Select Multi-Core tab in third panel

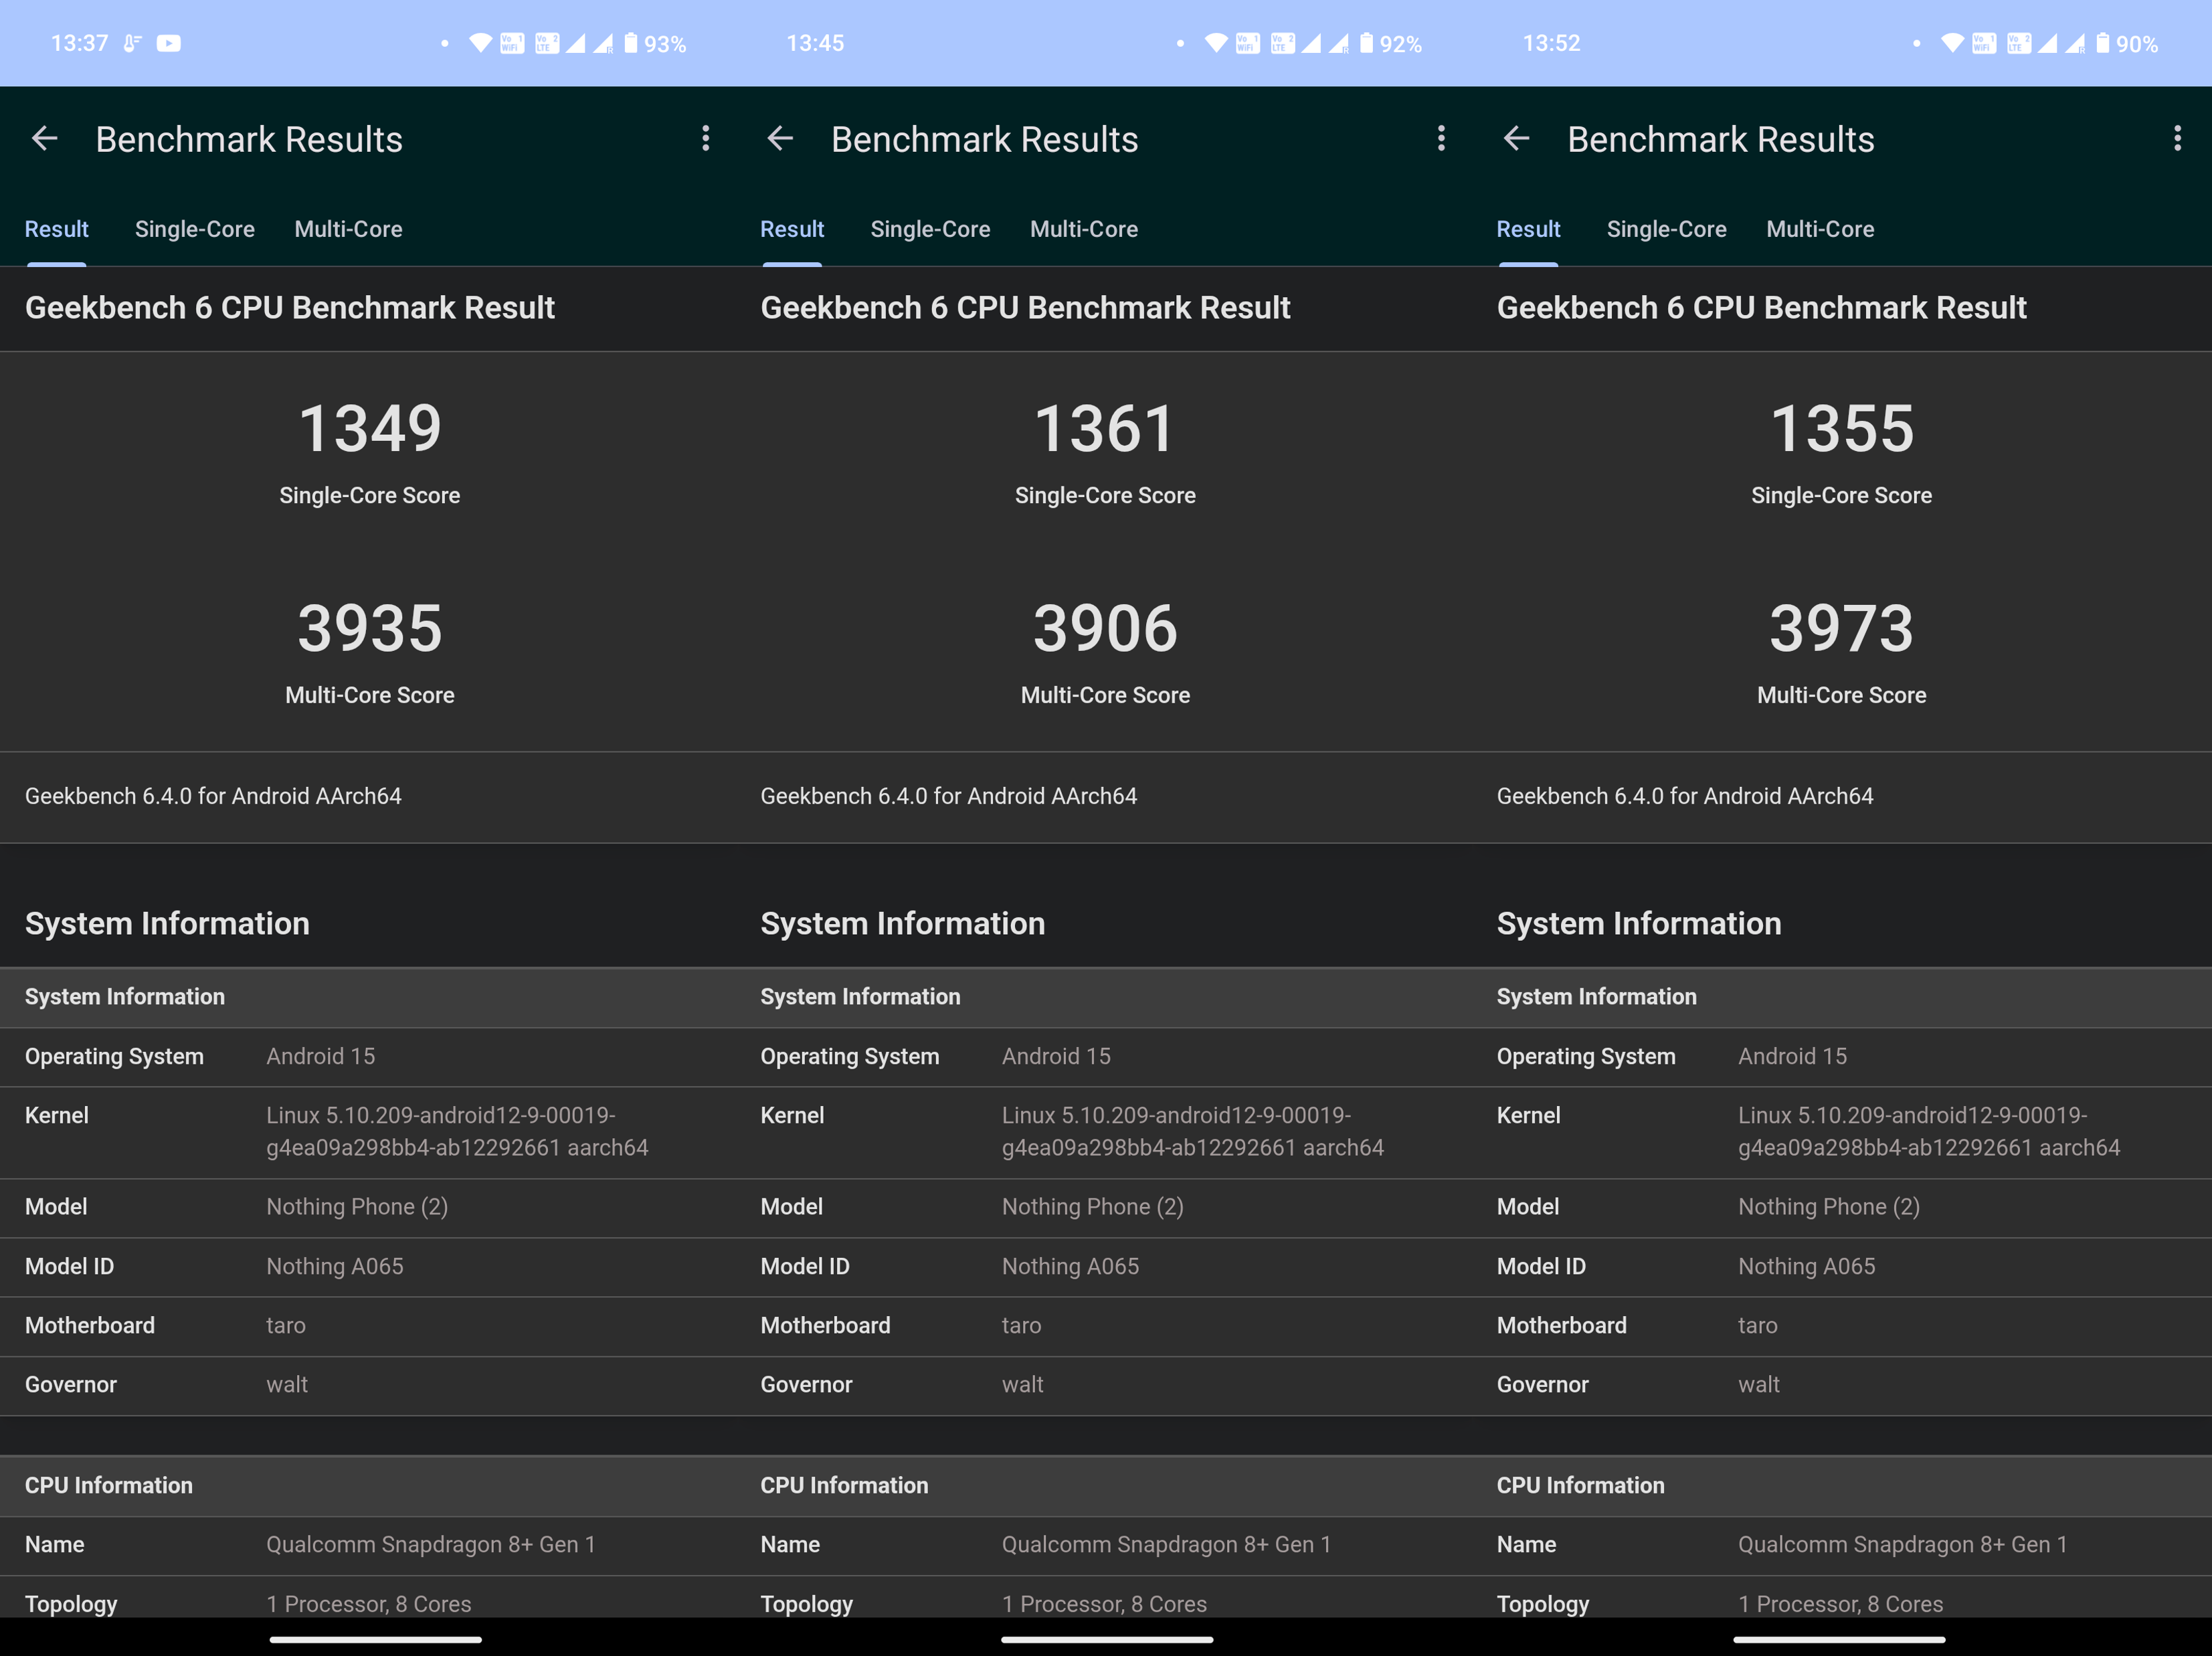pos(1820,229)
